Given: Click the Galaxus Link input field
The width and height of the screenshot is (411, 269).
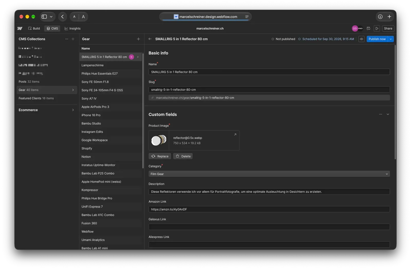Looking at the screenshot, I should click(269, 227).
